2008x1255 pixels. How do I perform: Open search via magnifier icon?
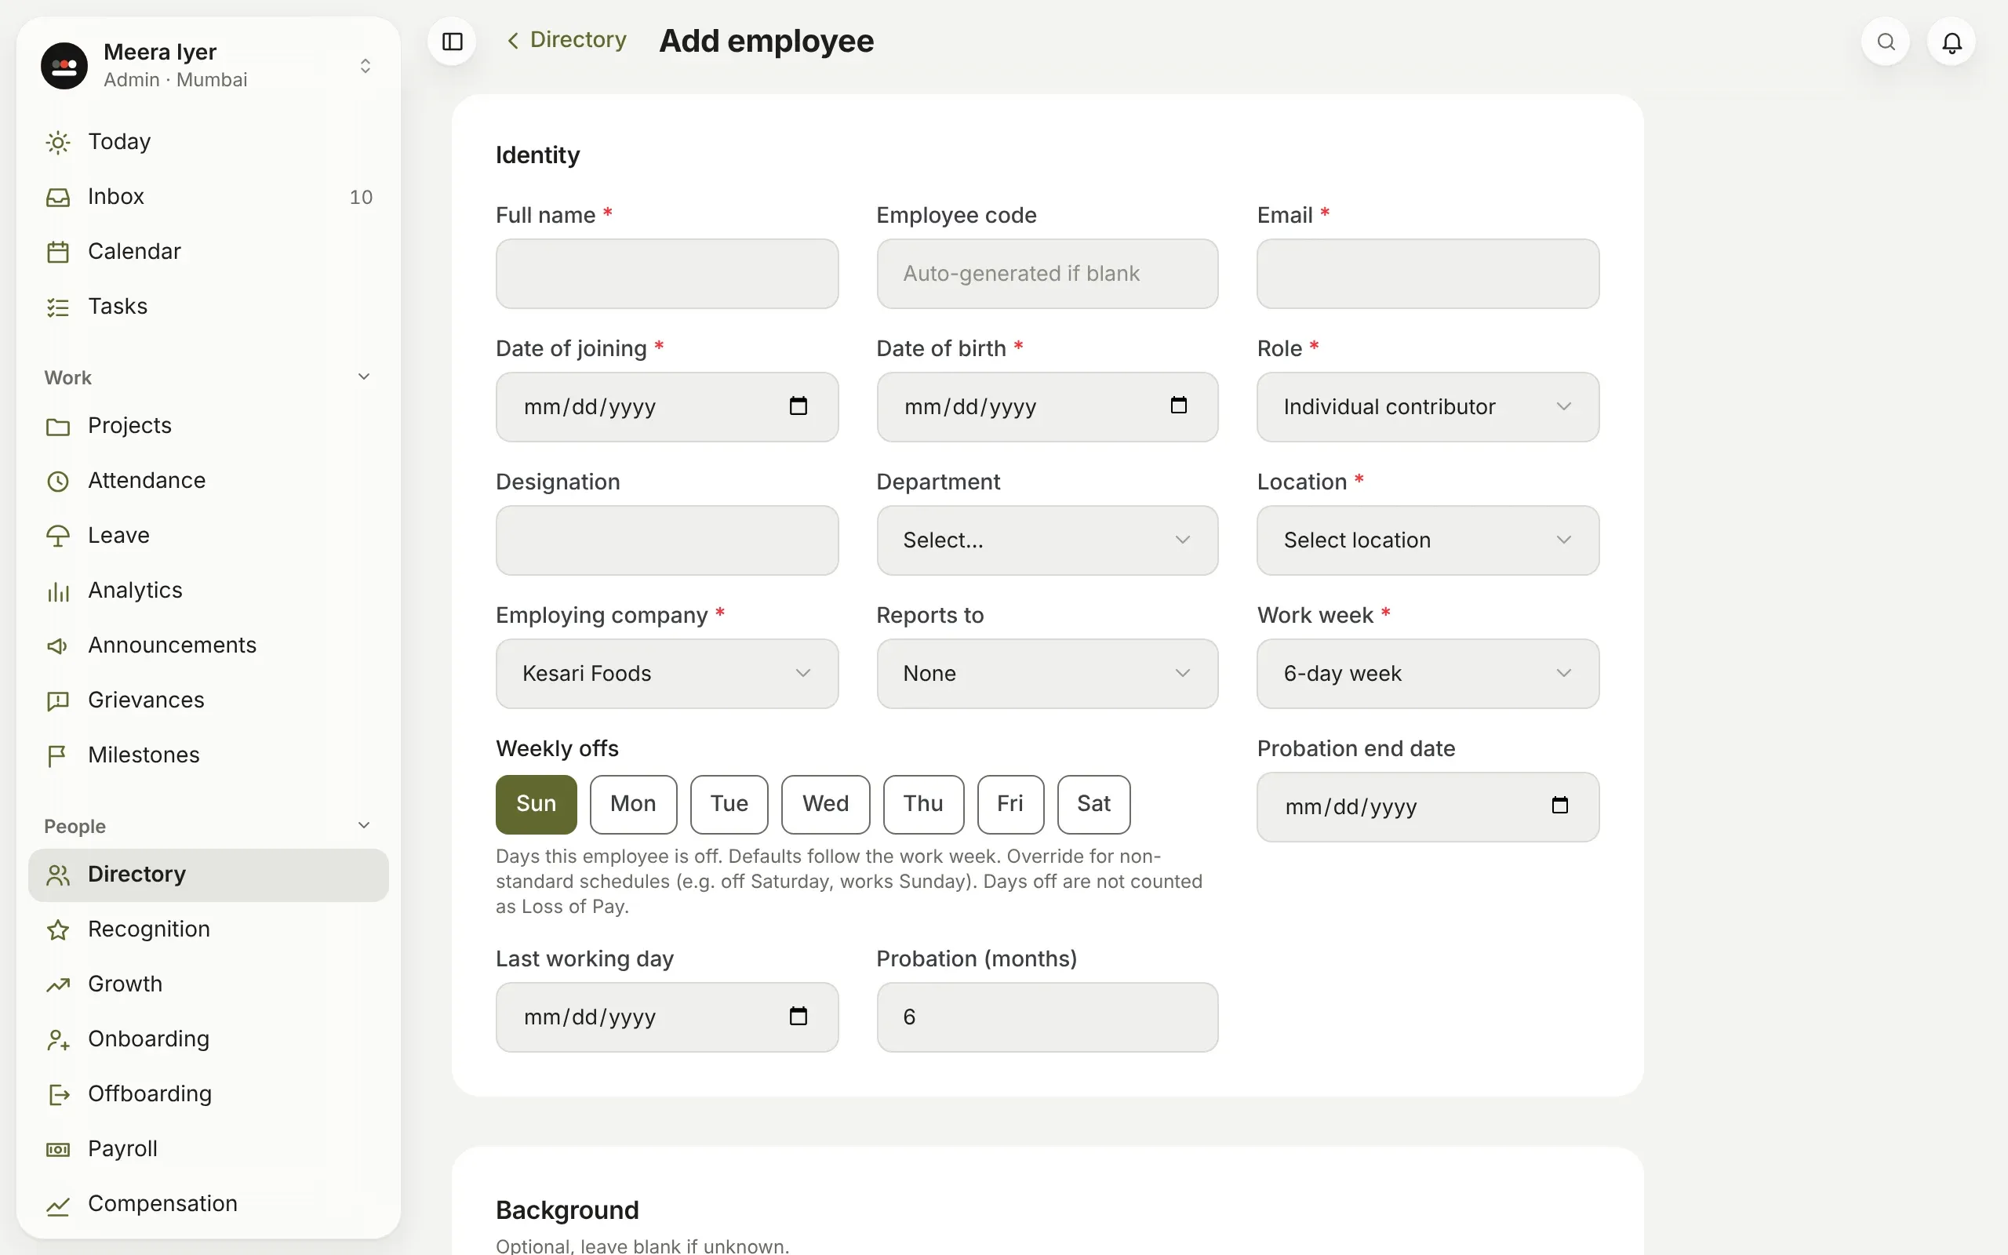[1886, 42]
